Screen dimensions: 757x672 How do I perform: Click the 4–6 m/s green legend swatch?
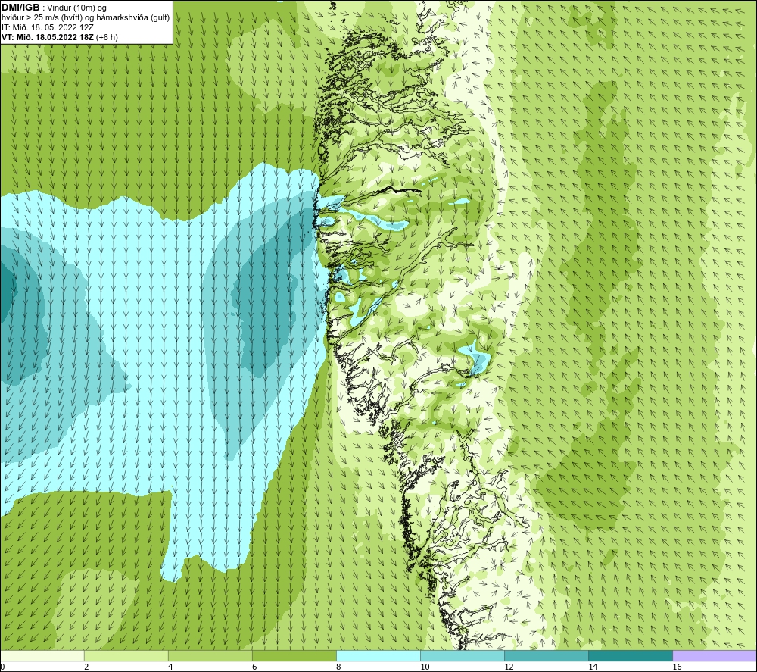(x=210, y=656)
